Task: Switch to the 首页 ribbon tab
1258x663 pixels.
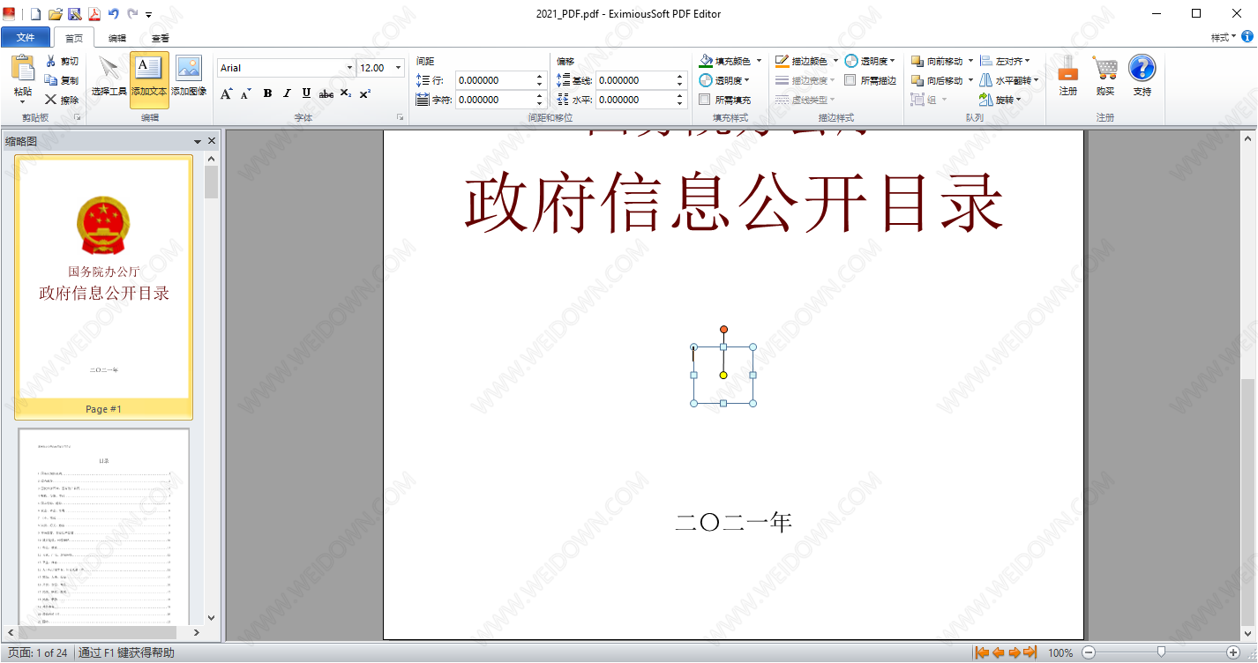Action: pyautogui.click(x=74, y=38)
